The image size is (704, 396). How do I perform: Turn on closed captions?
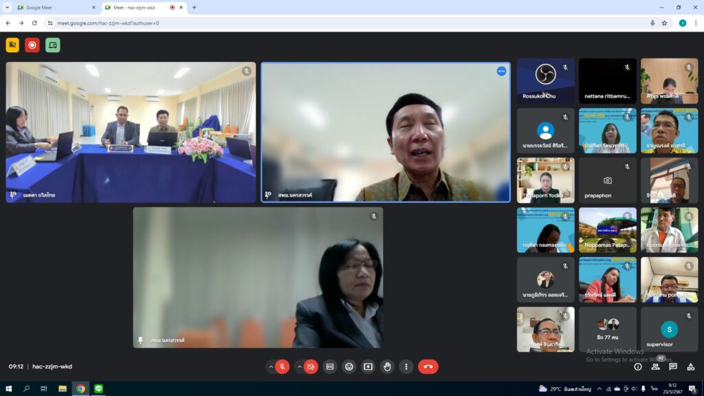coord(330,366)
